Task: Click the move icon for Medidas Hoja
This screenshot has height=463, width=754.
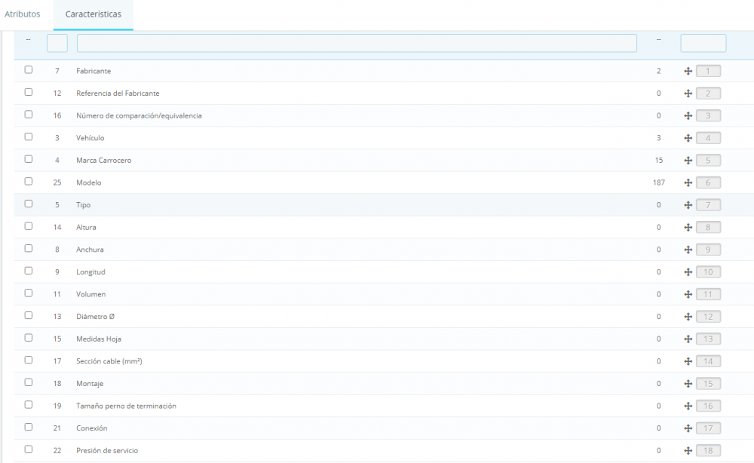Action: coord(688,339)
